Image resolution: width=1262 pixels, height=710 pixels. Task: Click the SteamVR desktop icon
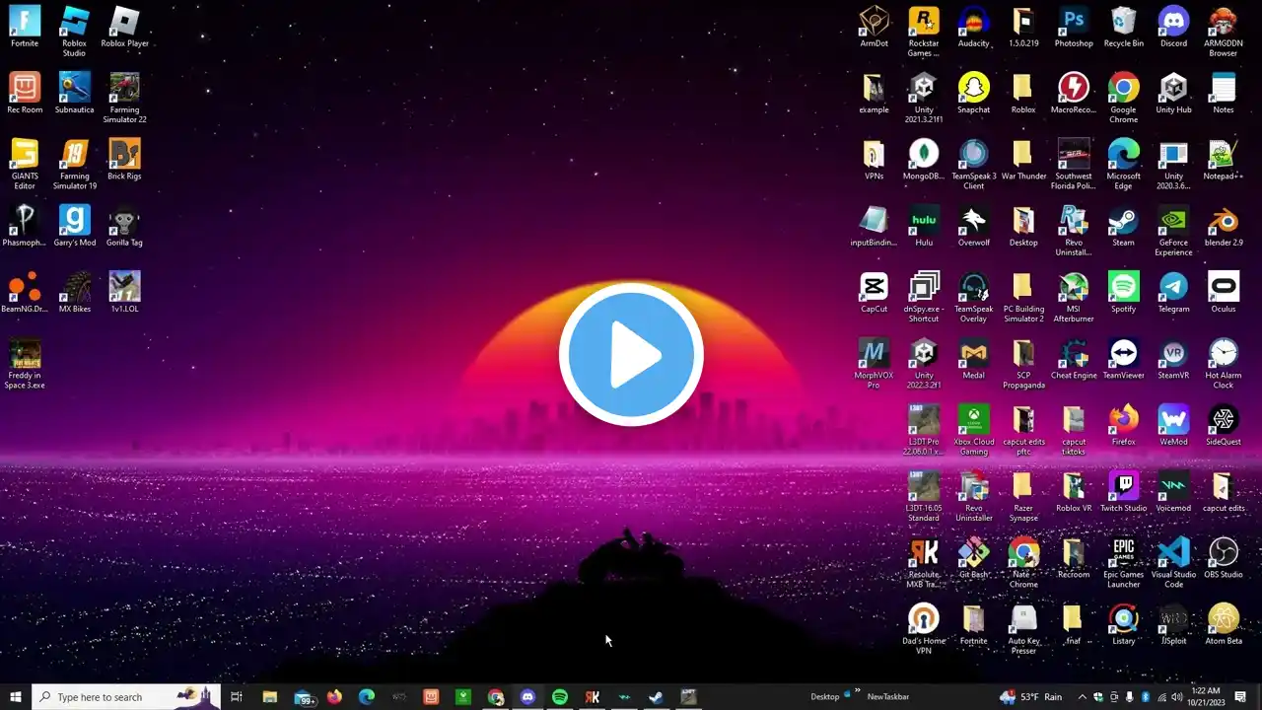(x=1173, y=358)
